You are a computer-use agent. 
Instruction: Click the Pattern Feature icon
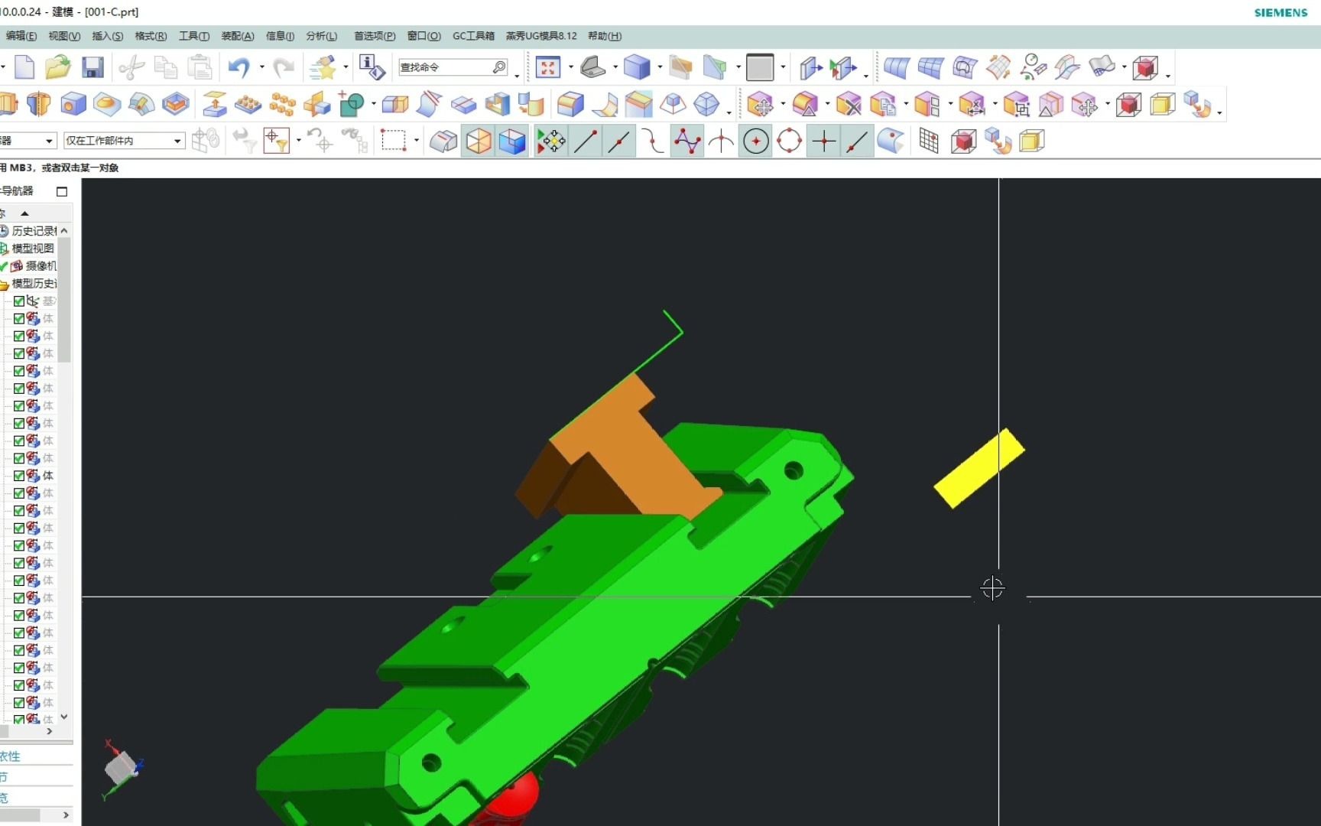click(248, 104)
